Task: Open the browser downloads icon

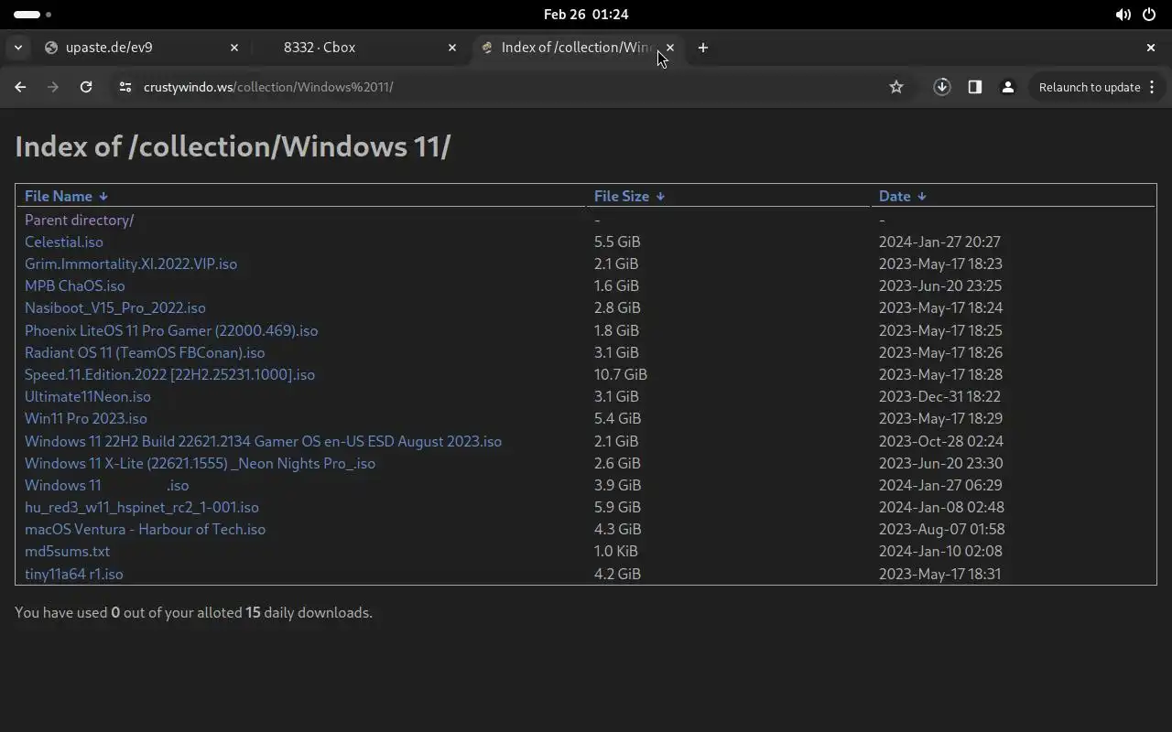Action: pos(941,87)
